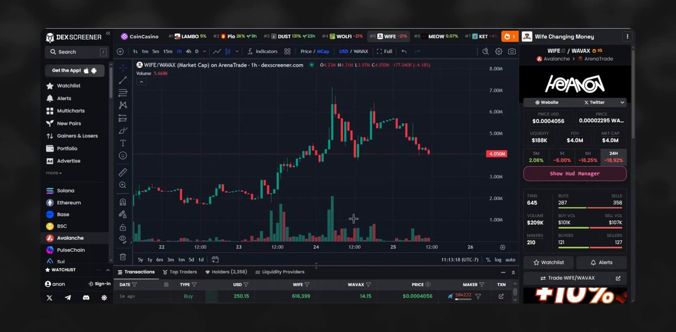Open the Telegram link in sidebar footer

[x=68, y=297]
